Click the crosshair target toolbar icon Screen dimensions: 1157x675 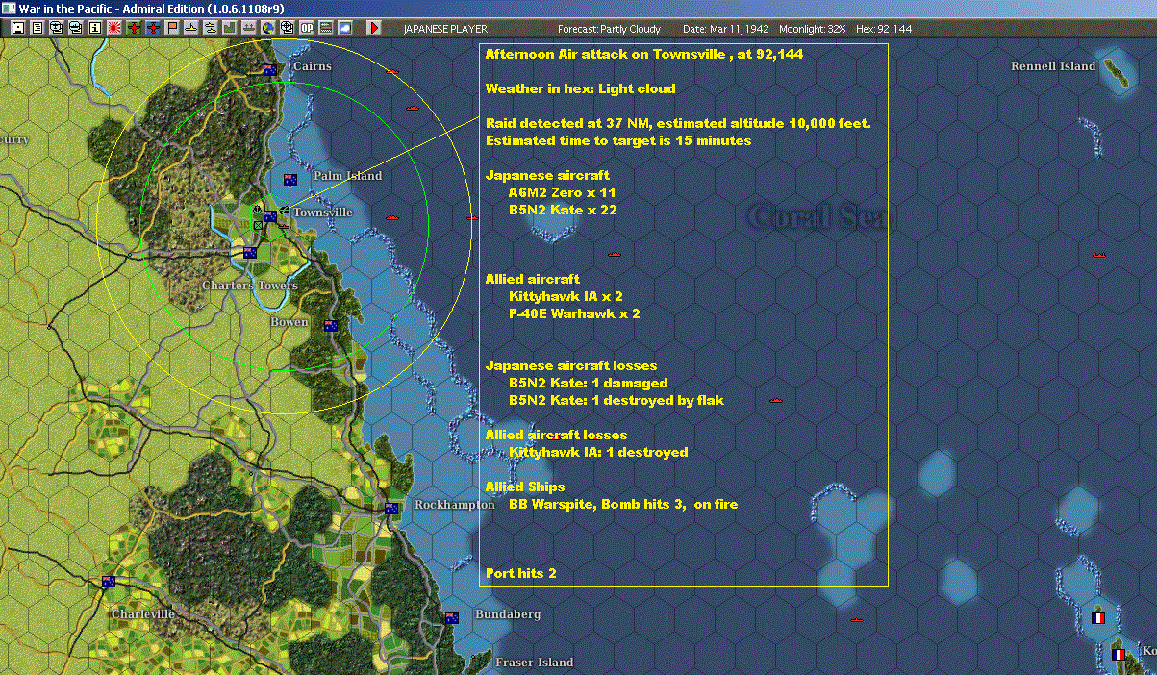[287, 28]
